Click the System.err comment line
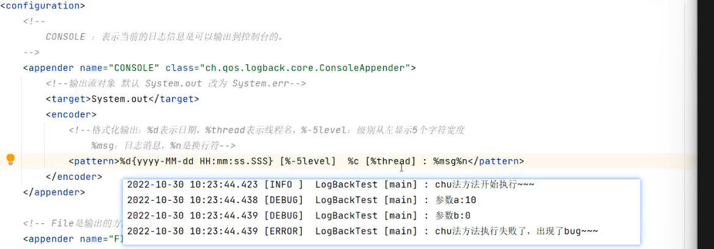714x249 pixels. [x=176, y=83]
